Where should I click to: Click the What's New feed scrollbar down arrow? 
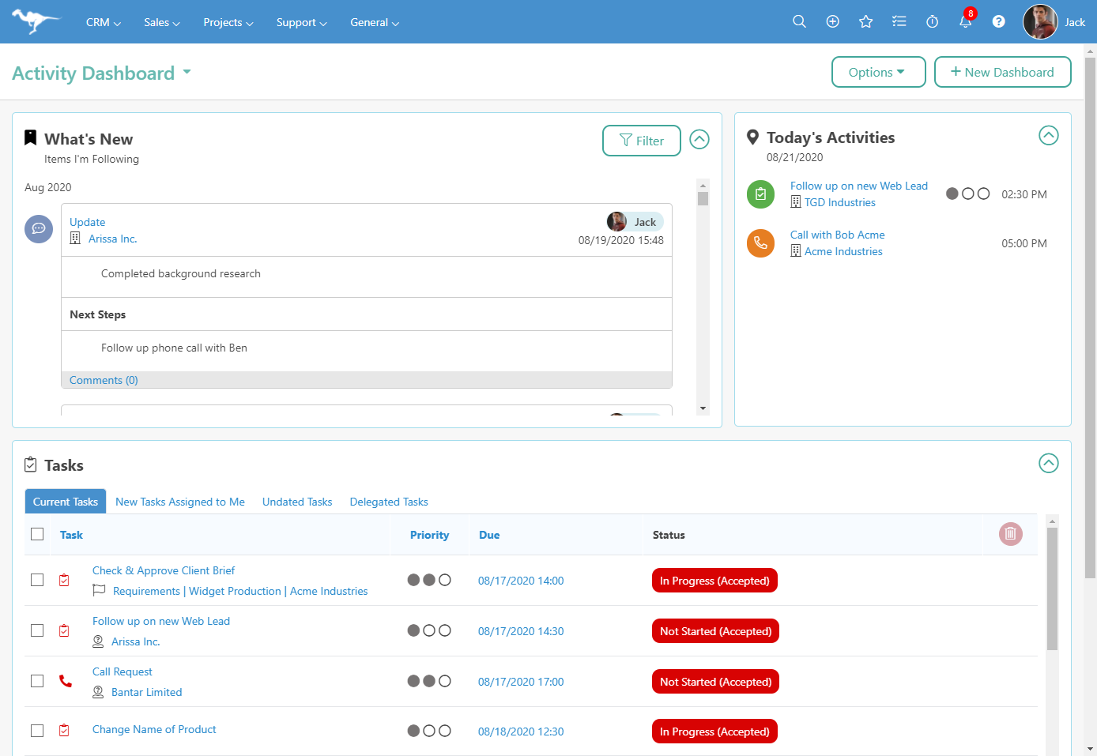[x=703, y=408]
